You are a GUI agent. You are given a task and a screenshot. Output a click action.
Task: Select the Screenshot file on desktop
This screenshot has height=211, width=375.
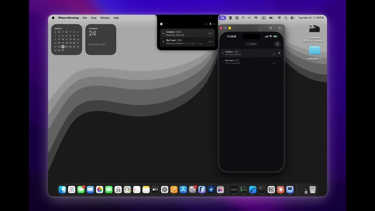click(x=314, y=33)
